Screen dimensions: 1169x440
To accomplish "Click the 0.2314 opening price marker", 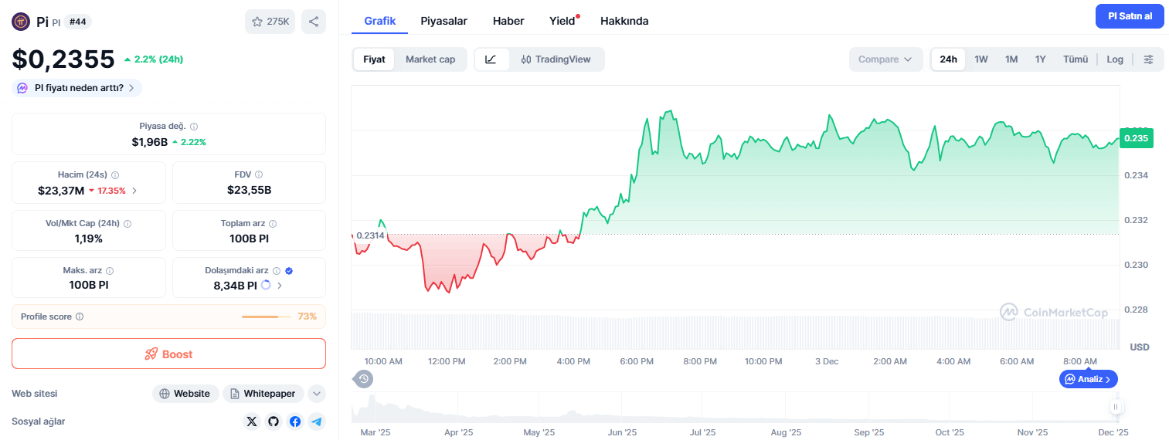I will coord(369,235).
